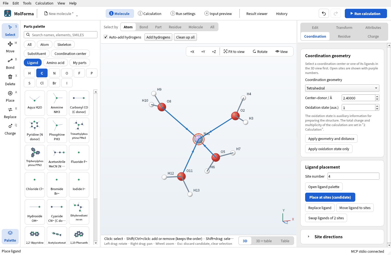Toggle the Auto-add hydrogens checkbox

106,37
